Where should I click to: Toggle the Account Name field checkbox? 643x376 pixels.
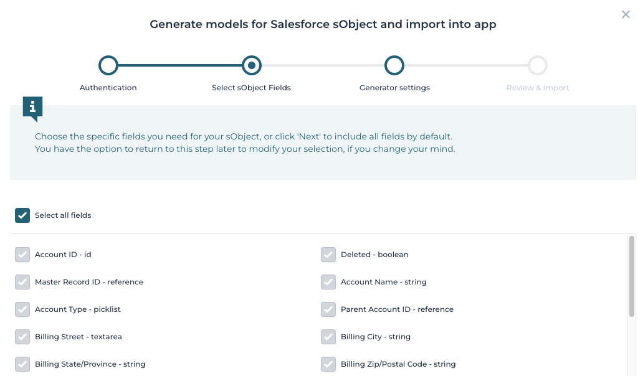coord(328,282)
